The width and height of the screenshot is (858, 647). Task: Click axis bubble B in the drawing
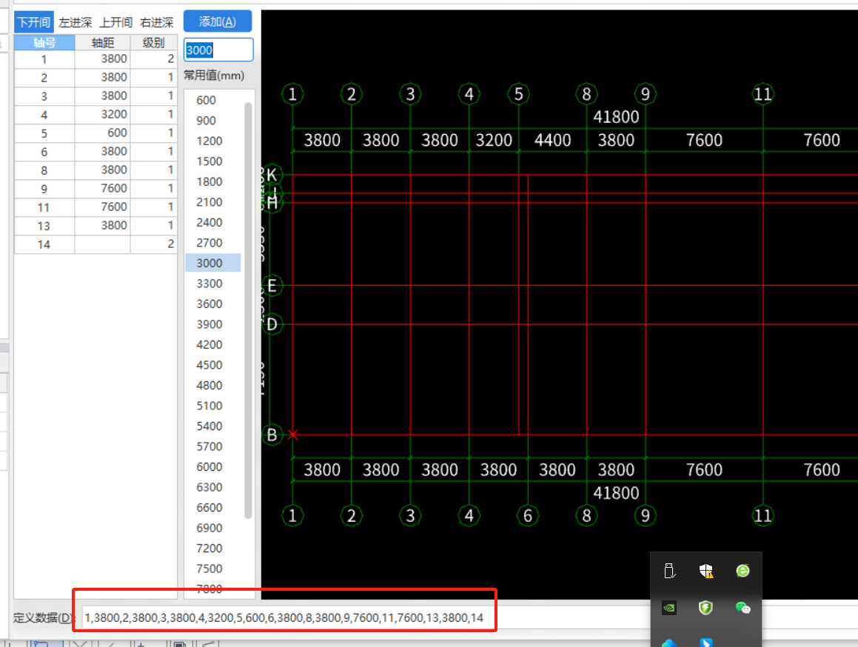(x=272, y=435)
